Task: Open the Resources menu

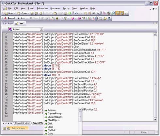Action: [55, 9]
